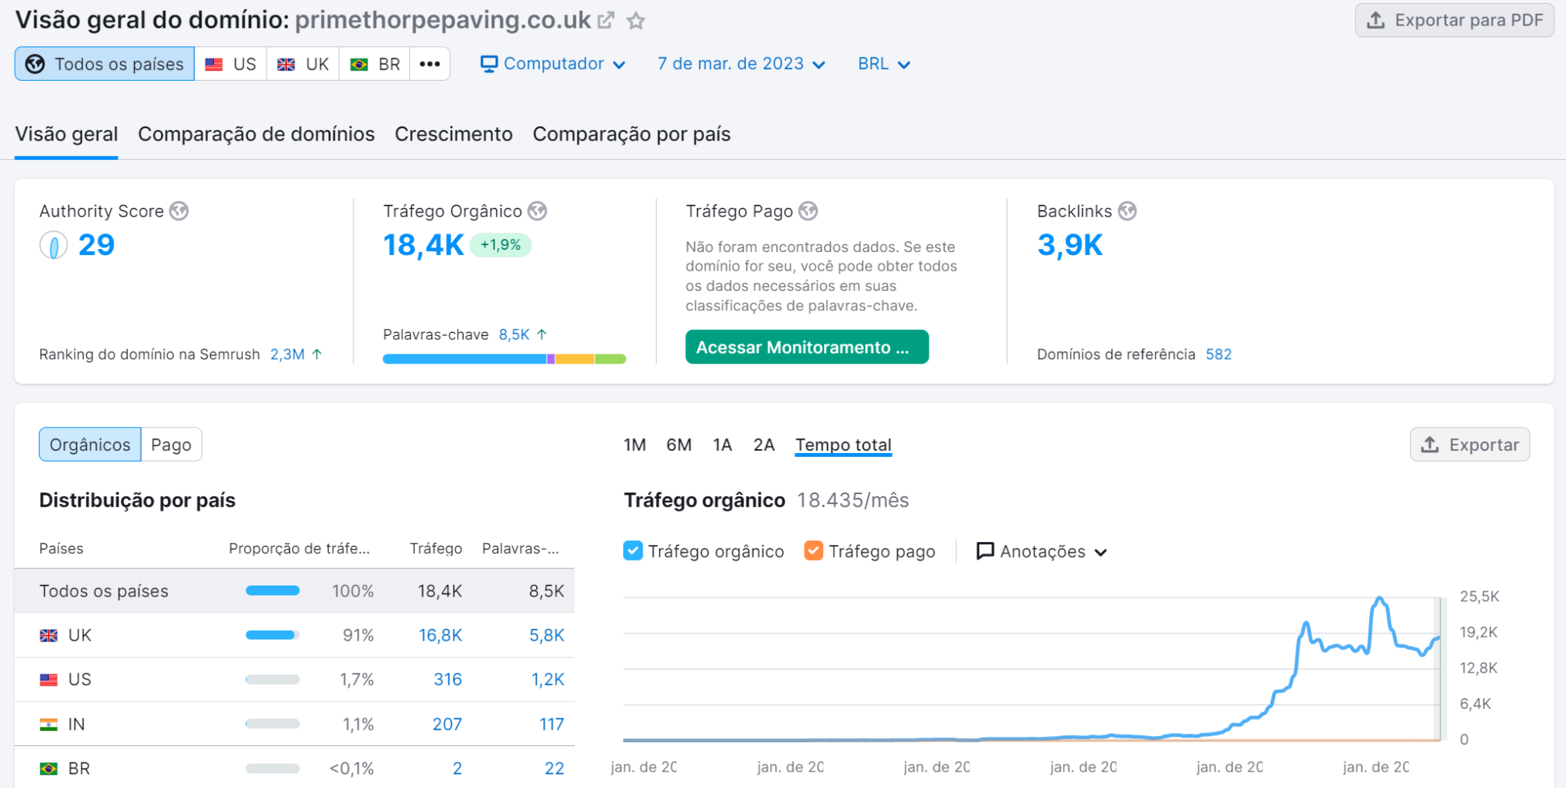Open the Computador device dropdown
This screenshot has width=1566, height=788.
553,64
